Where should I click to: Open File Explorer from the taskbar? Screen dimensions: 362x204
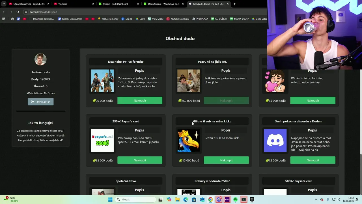click(177, 199)
